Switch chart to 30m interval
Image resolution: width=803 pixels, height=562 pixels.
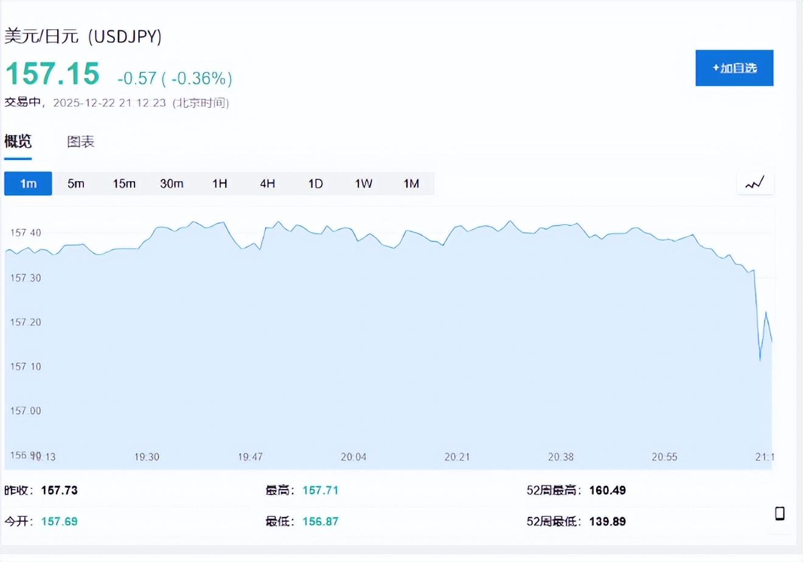click(x=172, y=184)
